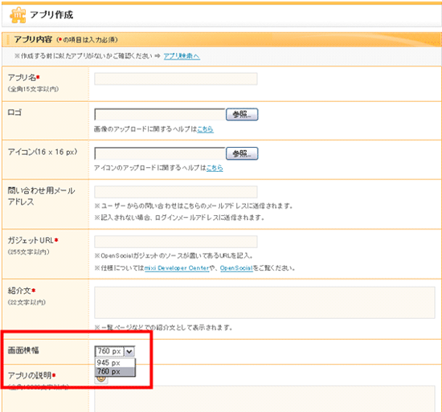The image size is (442, 412).
Task: Open image upload help こちら link
Action: (205, 129)
